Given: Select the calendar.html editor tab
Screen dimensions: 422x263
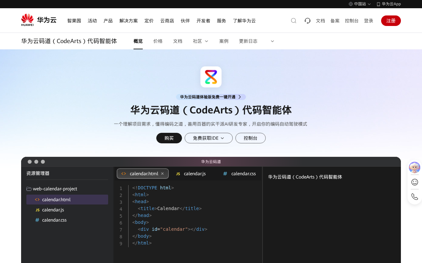Looking at the screenshot, I should point(143,174).
